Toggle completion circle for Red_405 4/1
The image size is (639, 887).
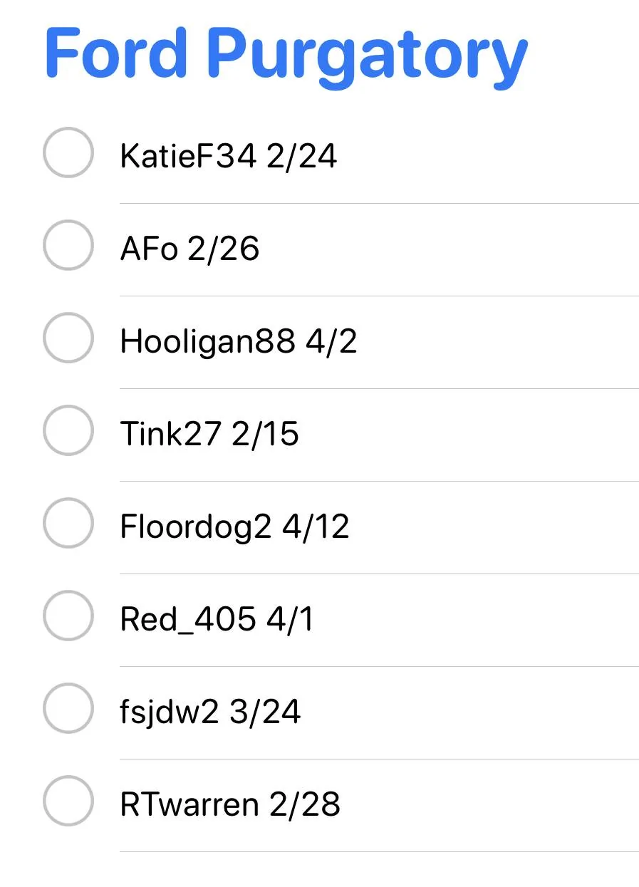68,616
